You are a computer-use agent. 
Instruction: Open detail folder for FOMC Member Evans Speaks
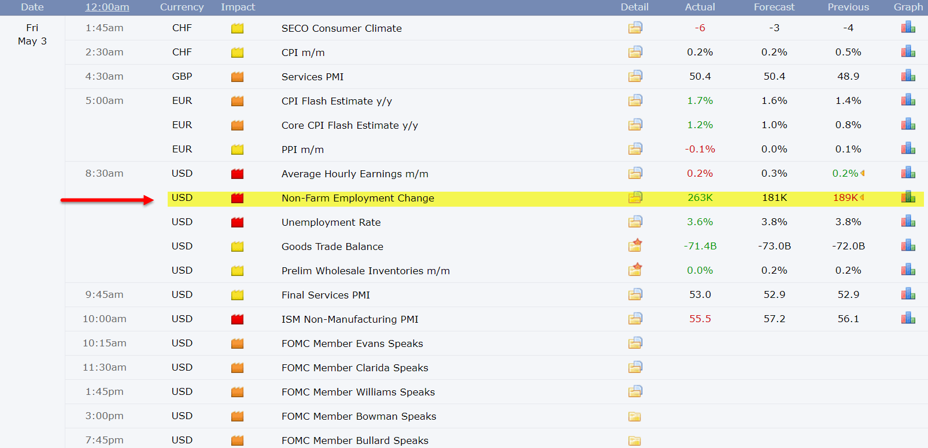click(x=635, y=343)
